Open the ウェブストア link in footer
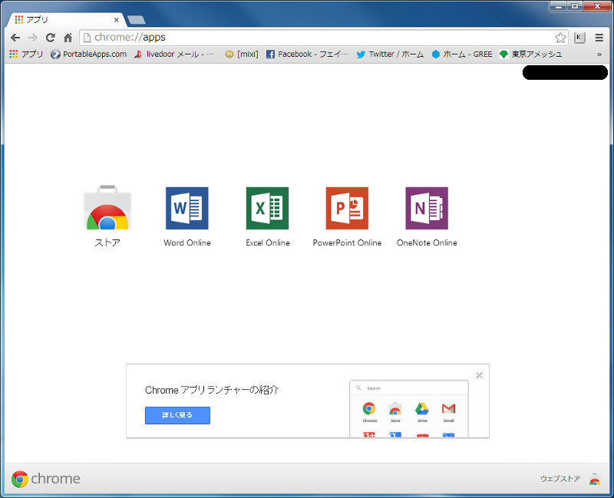614x498 pixels. 560,479
